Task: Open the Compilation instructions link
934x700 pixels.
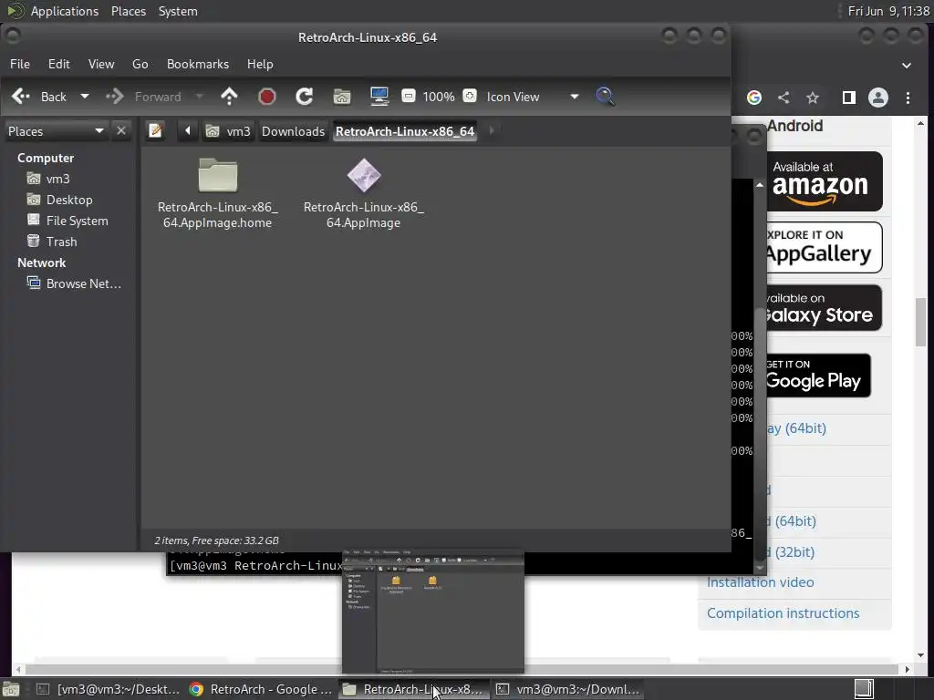Action: (x=783, y=613)
